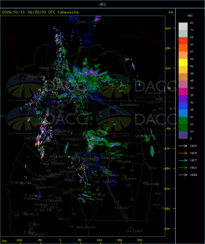Click the red 60–65 dBZ legend swatch

coord(183,41)
